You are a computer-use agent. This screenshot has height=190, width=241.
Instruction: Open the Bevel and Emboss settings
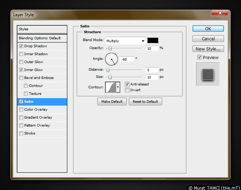click(x=39, y=78)
